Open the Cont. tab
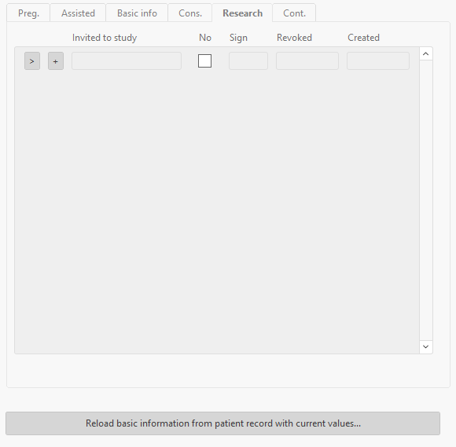The height and width of the screenshot is (447, 456). click(x=294, y=13)
